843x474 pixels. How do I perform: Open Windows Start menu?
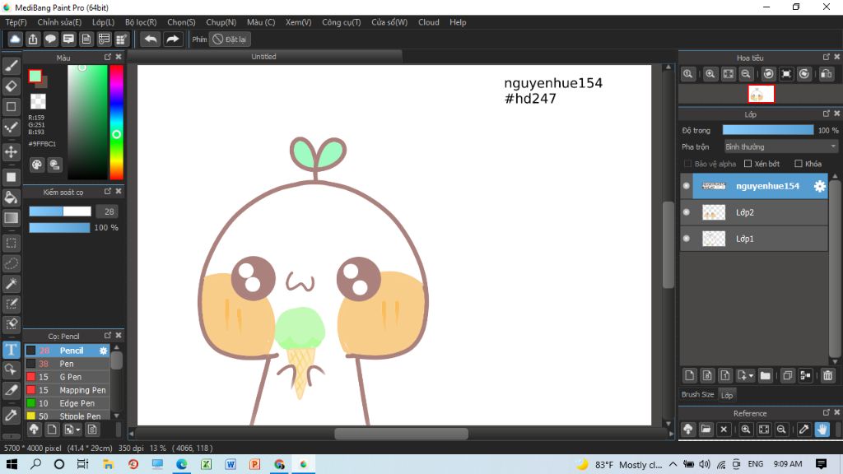pos(12,464)
